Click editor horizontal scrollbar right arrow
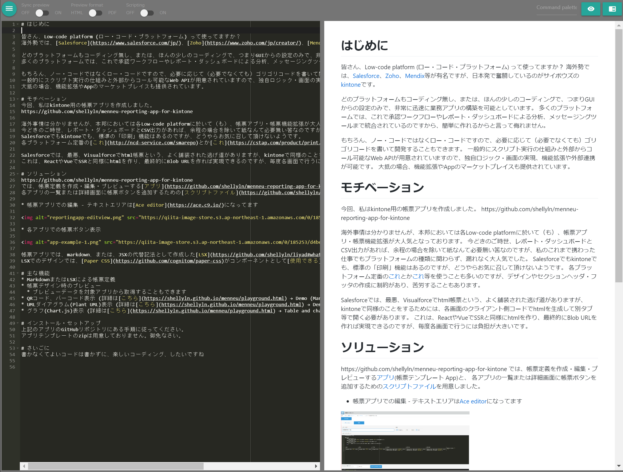 tap(316, 466)
